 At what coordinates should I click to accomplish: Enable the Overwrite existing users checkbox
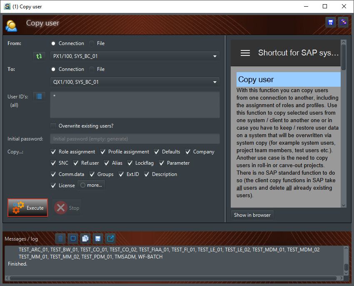pyautogui.click(x=53, y=125)
